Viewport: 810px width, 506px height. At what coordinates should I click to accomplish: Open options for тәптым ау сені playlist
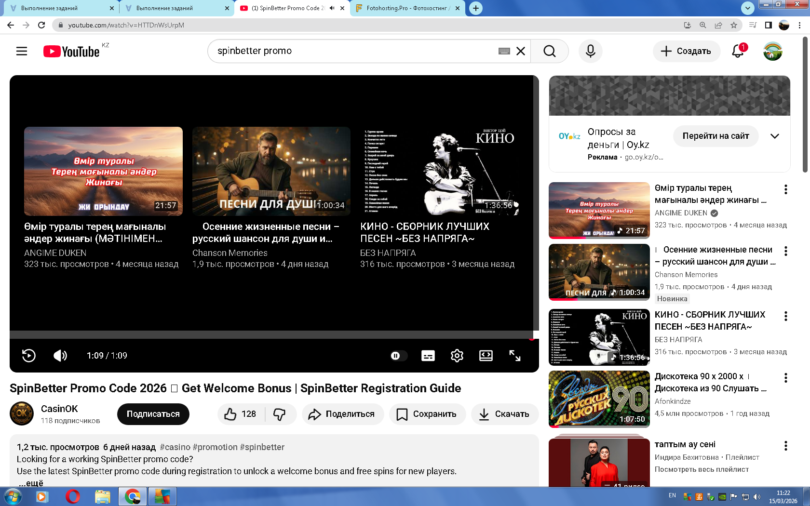[x=786, y=446]
